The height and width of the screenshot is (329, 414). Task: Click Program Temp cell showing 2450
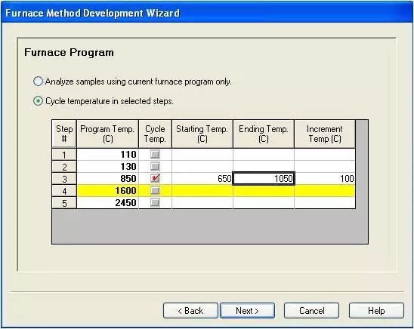108,203
